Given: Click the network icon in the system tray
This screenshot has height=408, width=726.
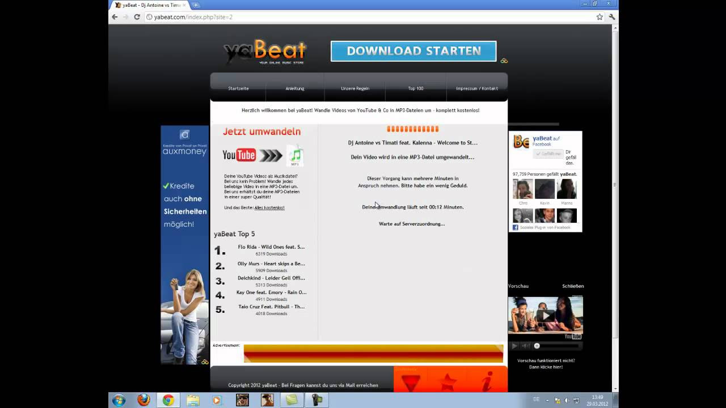Looking at the screenshot, I should click(576, 401).
